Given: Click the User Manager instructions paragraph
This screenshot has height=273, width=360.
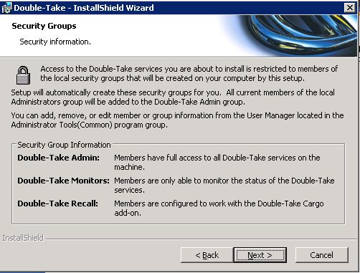Looking at the screenshot, I should pyautogui.click(x=177, y=120).
